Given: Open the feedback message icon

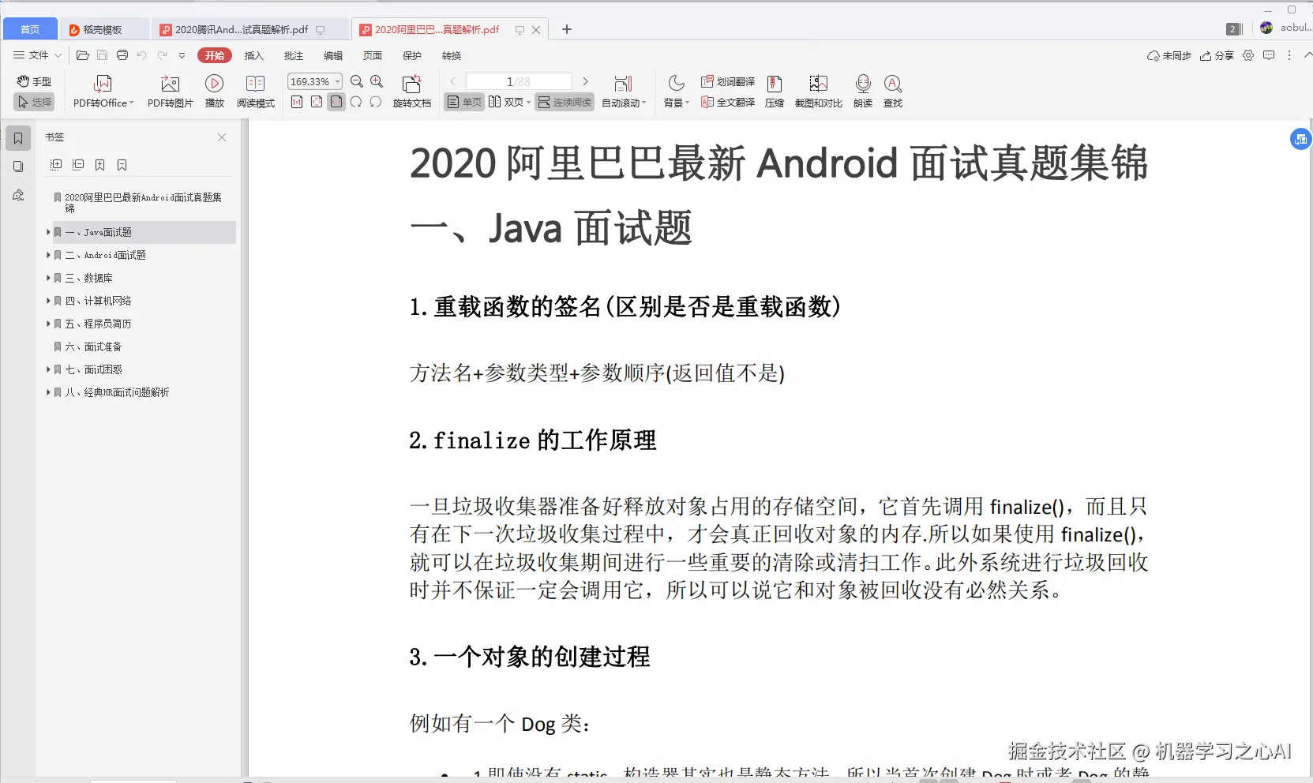Looking at the screenshot, I should tap(1269, 55).
